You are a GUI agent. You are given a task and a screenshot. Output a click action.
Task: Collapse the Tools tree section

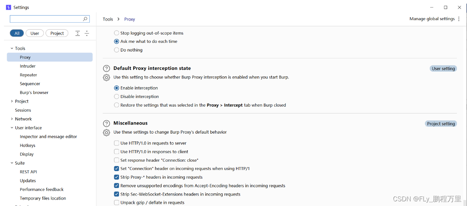point(12,48)
